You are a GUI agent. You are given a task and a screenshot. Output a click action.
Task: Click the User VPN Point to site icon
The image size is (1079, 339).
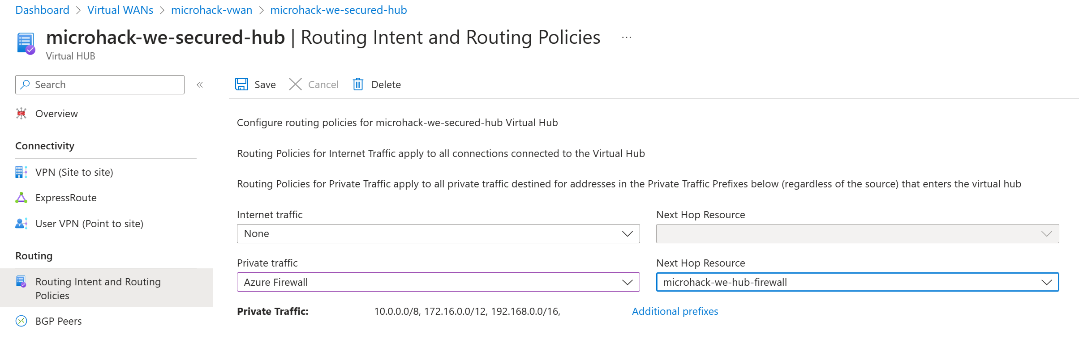[x=21, y=224]
